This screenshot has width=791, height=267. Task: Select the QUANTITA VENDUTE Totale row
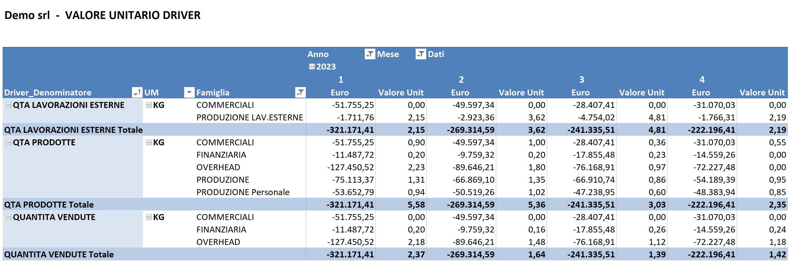tap(395, 255)
